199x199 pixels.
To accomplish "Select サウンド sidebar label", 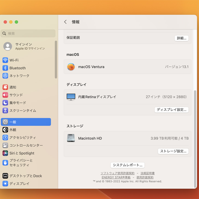I will [16, 95].
